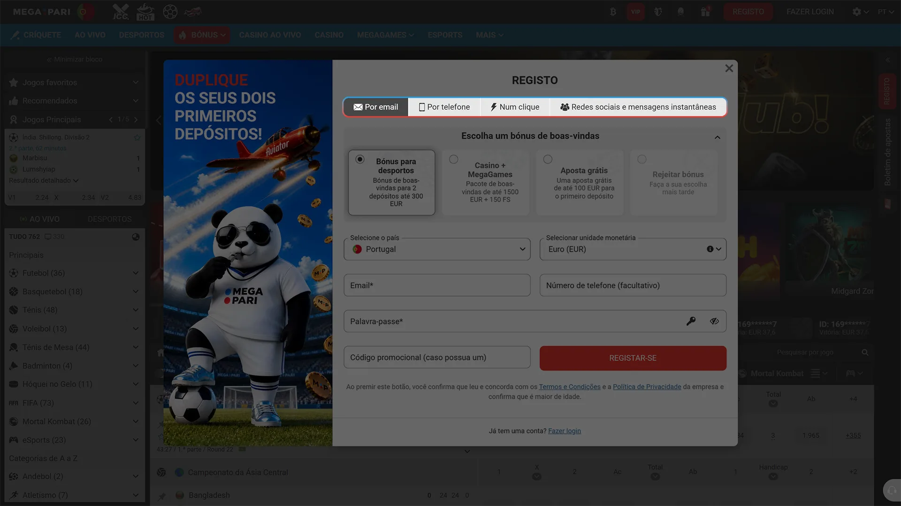Open the CASINO AO VIVO menu item
The width and height of the screenshot is (901, 506).
click(x=270, y=35)
